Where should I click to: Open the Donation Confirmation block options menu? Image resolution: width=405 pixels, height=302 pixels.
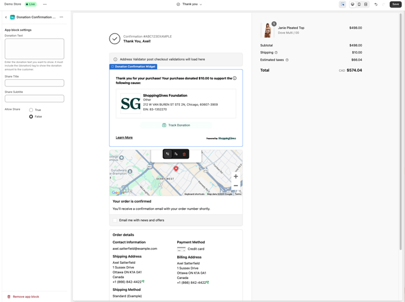tap(61, 17)
